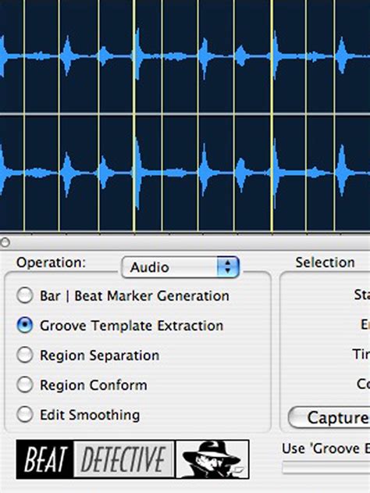Pick Edit Smoothing radio option

pyautogui.click(x=25, y=414)
